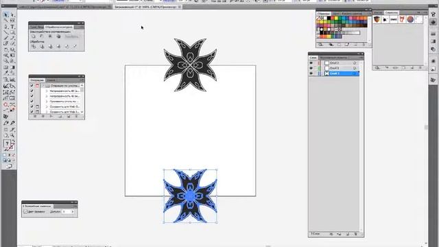Expand first Сохранить для Web action
Viewport: 439px width, 247px height.
click(47, 107)
